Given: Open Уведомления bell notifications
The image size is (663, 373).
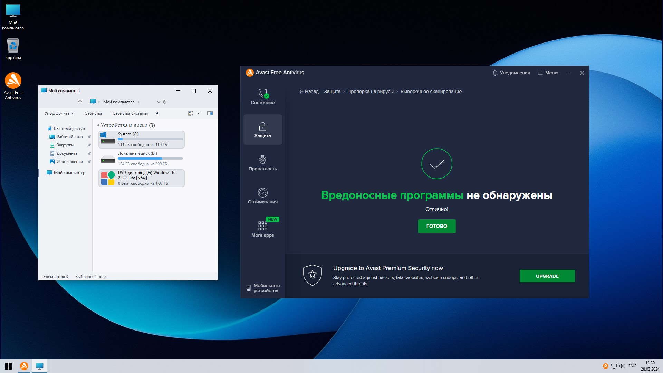Looking at the screenshot, I should pos(511,73).
